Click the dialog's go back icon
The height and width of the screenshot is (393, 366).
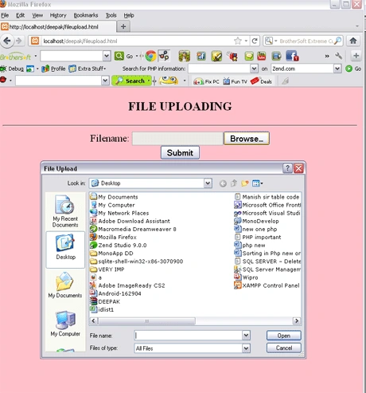[x=223, y=183]
